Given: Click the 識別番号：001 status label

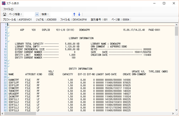Looking at the screenshot, I should (99, 20).
